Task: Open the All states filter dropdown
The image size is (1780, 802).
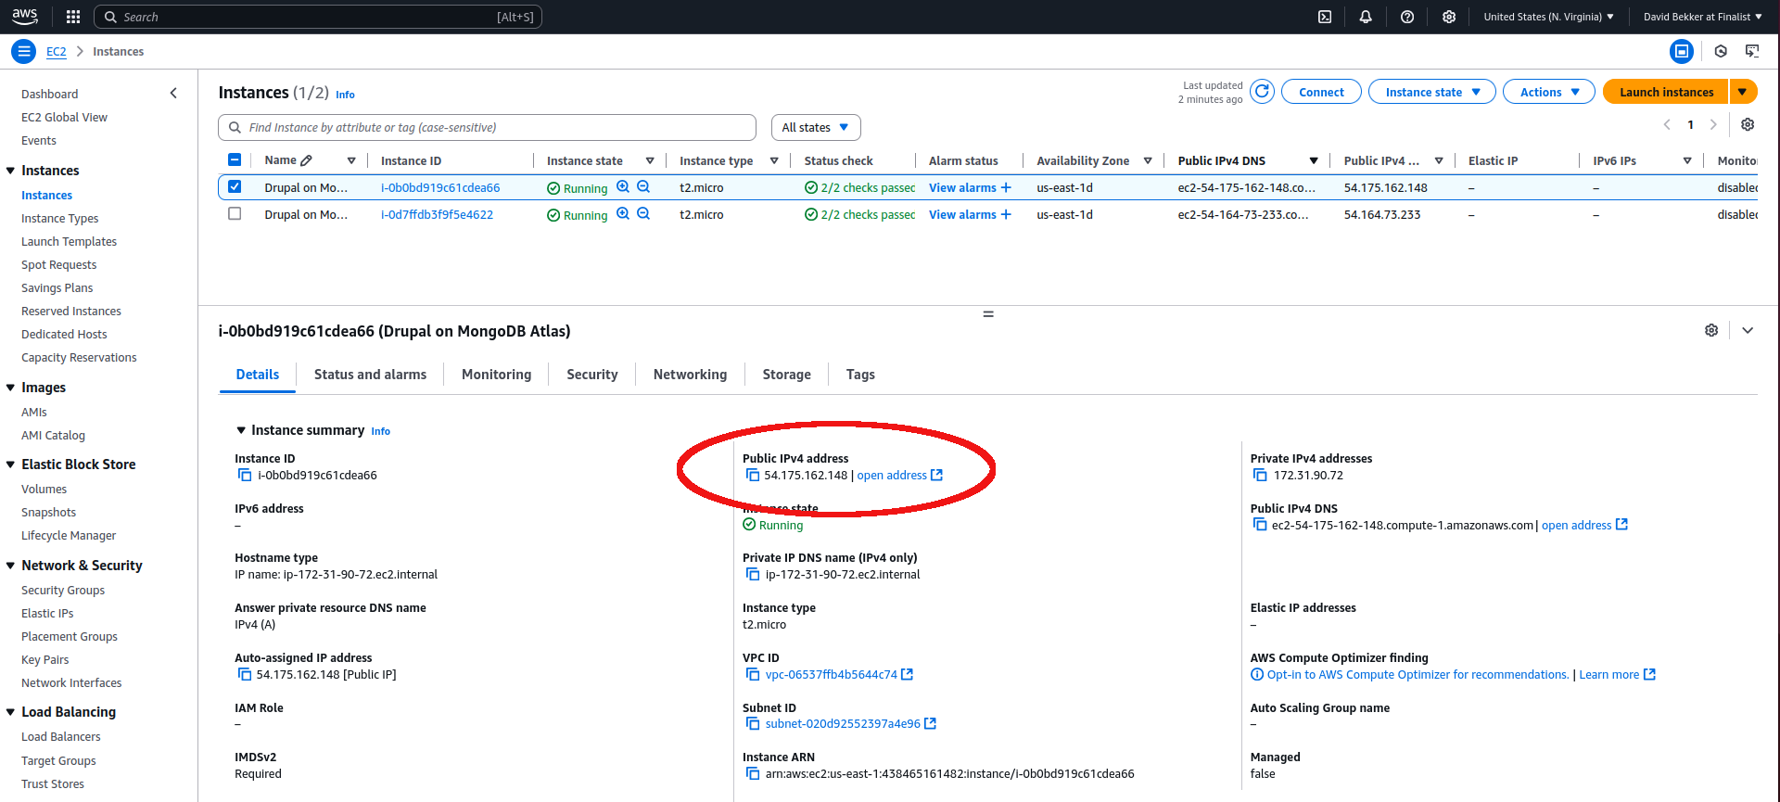Action: click(x=816, y=127)
